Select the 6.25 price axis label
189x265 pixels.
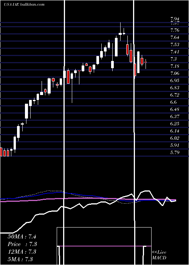175,124
